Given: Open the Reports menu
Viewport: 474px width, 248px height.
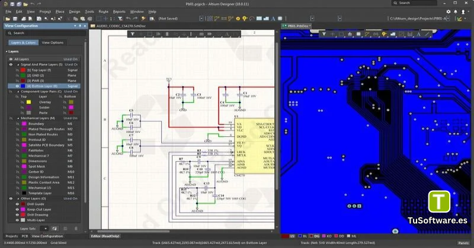Looking at the screenshot, I should (x=119, y=11).
